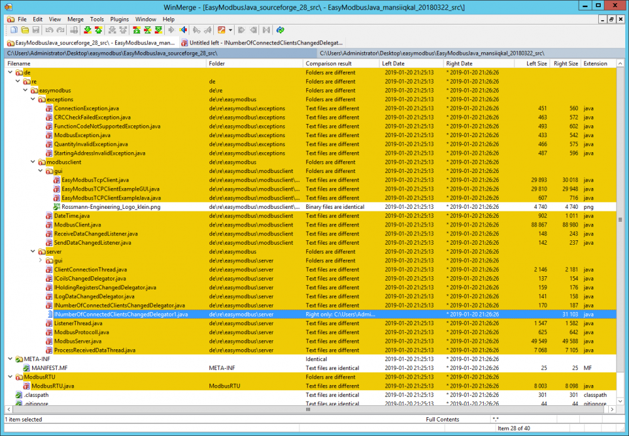
Task: Click the horizontal scrollbar thumb at bottom
Action: tap(308, 410)
